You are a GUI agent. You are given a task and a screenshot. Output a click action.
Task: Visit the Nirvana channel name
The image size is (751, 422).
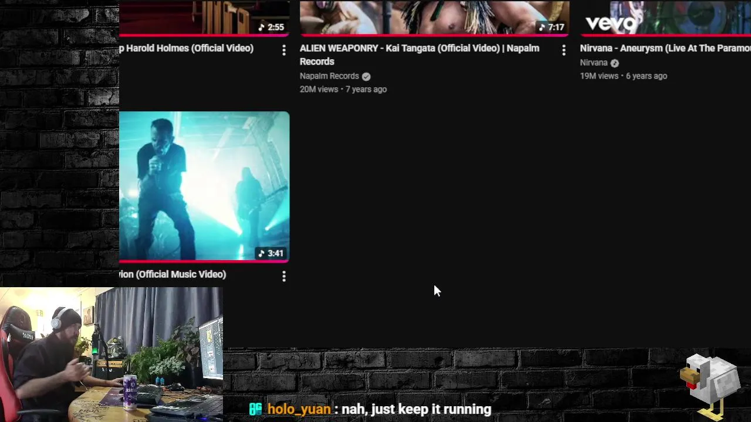[x=594, y=63]
